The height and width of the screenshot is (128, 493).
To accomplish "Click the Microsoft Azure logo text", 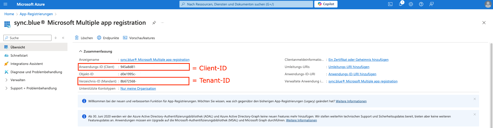I will tap(31, 4).
